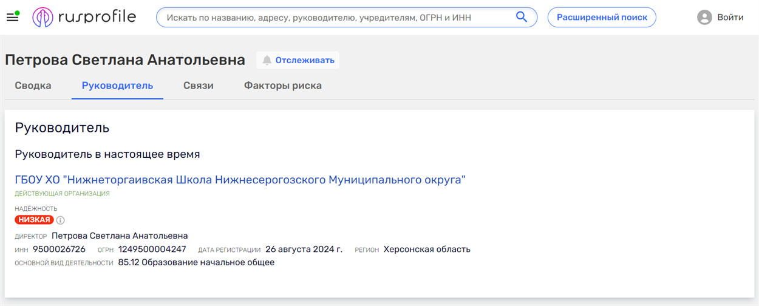Click the Отслеживать button
This screenshot has height=306, width=759.
click(x=298, y=60)
